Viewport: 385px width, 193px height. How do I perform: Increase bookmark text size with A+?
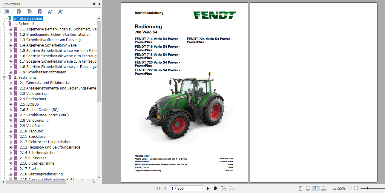50,12
